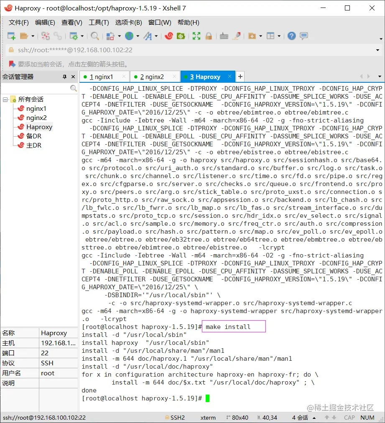Click the new folder toolbar icon
385x423 pixels.
click(252, 36)
